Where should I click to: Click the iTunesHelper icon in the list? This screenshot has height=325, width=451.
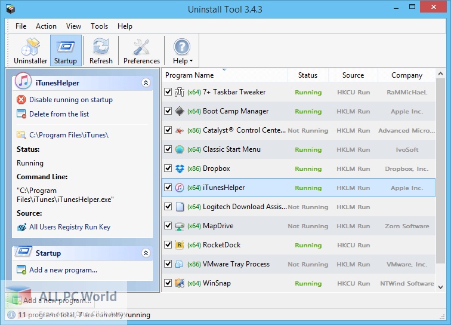point(180,188)
